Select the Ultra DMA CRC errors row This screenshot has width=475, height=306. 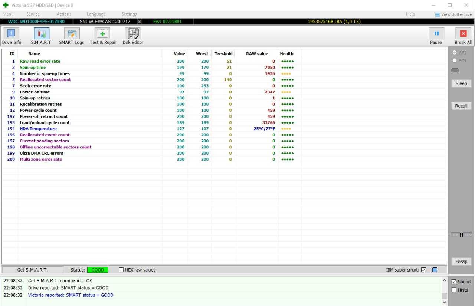[x=152, y=153]
